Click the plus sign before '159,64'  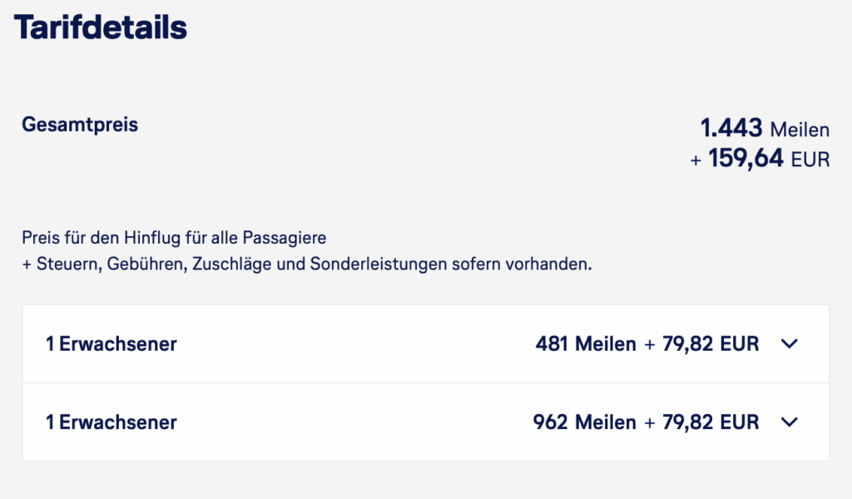[696, 159]
